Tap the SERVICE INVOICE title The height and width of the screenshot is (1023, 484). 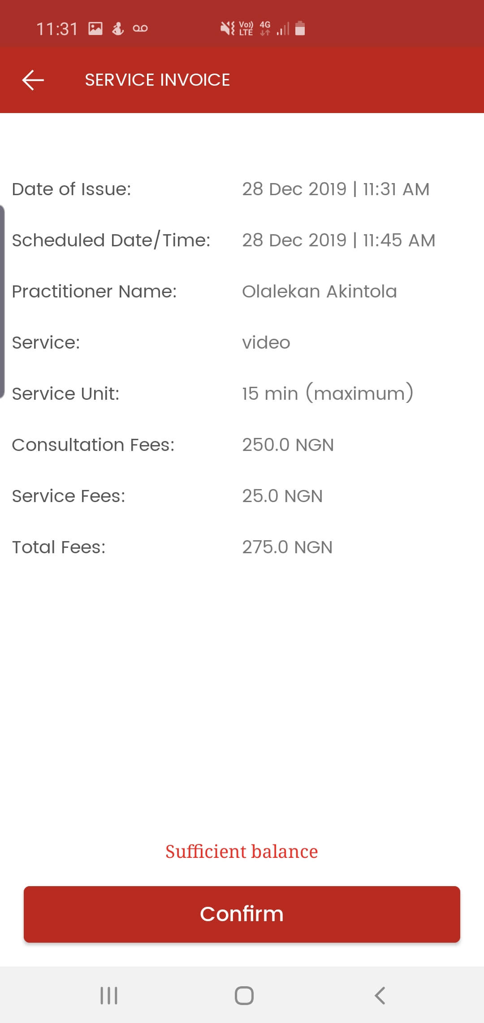pos(157,80)
